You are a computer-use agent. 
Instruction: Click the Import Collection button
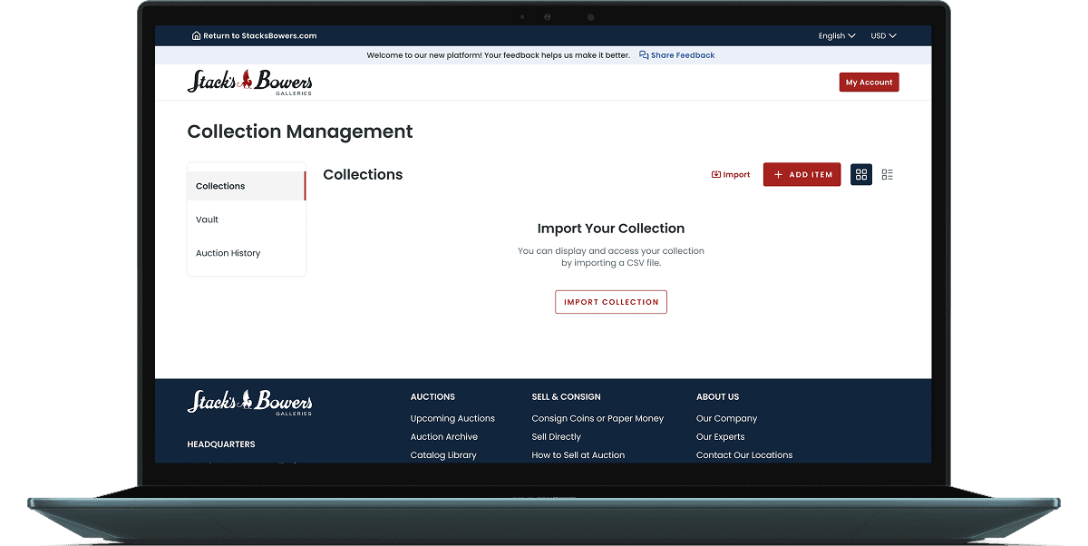pyautogui.click(x=610, y=301)
